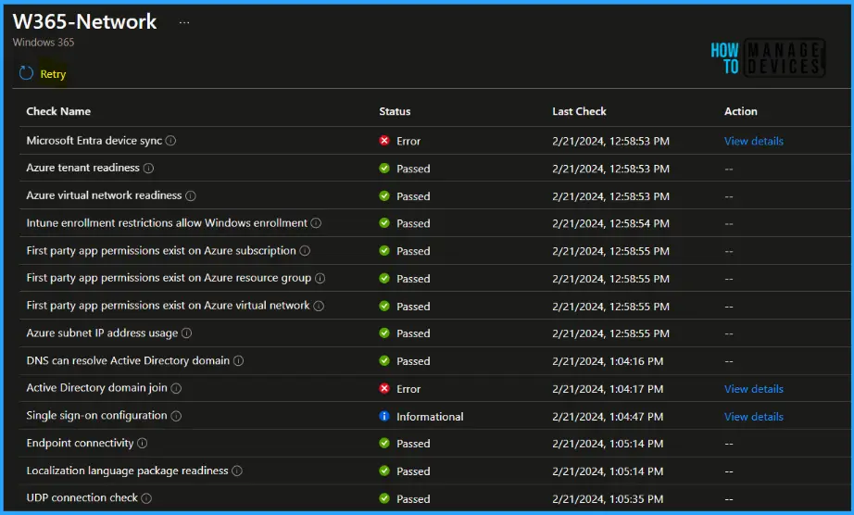This screenshot has width=854, height=515.
Task: Click green Passed icon for Azure subnet IP usage
Action: click(x=384, y=333)
